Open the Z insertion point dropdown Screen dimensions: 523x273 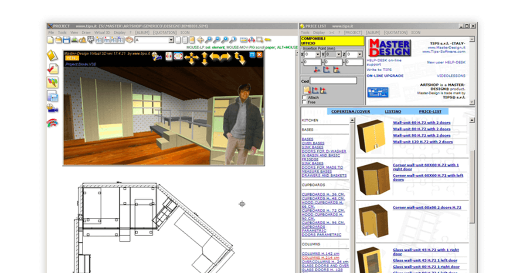tap(360, 54)
